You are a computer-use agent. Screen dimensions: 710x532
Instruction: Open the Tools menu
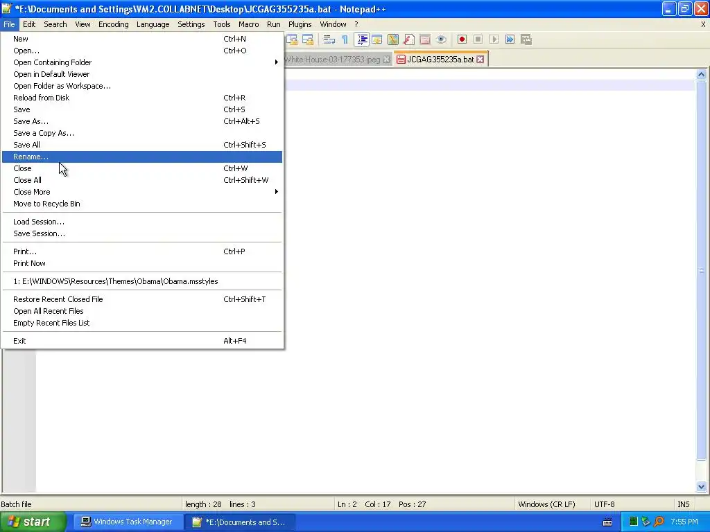[222, 24]
